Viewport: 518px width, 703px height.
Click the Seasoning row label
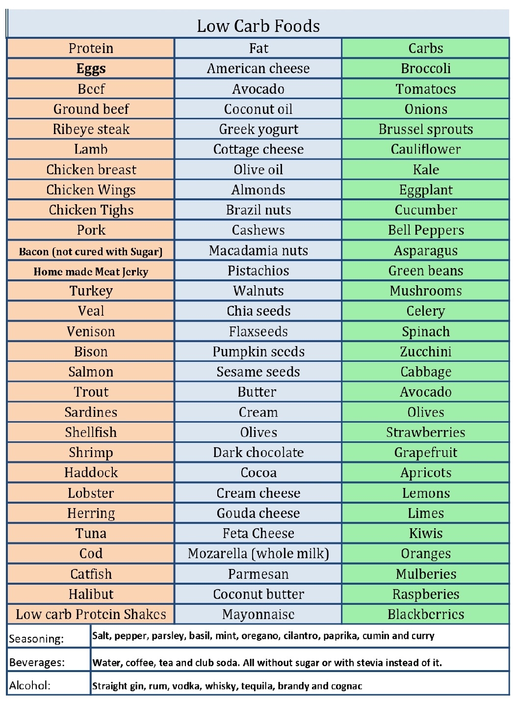click(36, 639)
